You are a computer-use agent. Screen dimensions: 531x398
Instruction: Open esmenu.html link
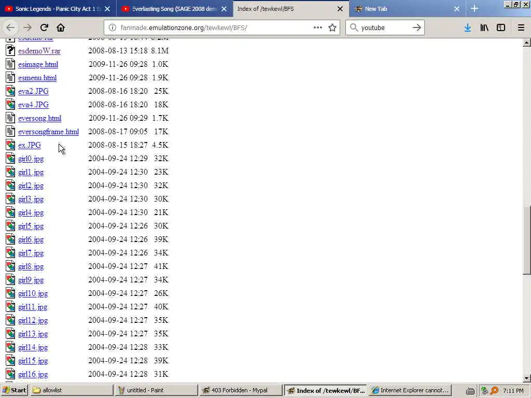coord(37,78)
